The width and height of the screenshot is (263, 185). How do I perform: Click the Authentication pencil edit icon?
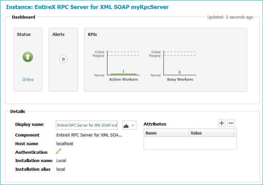58,151
